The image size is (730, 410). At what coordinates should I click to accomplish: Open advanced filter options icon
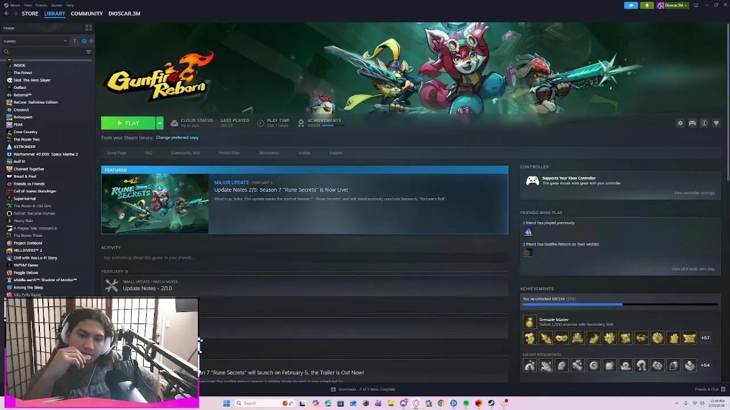[x=88, y=52]
